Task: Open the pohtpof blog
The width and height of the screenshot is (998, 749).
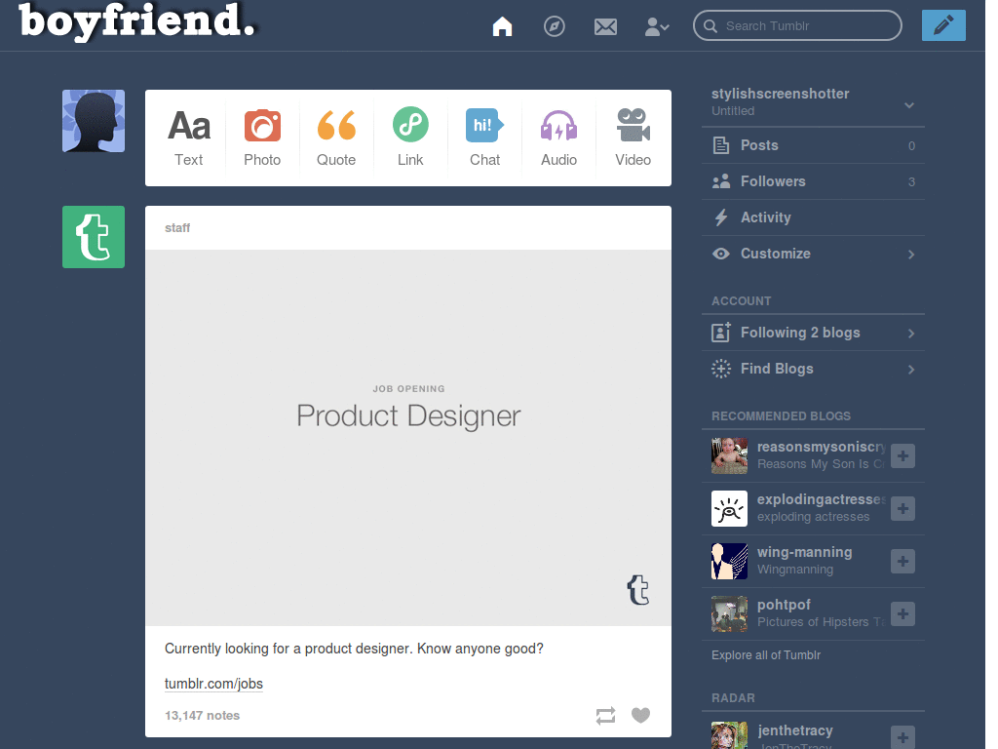Action: pyautogui.click(x=784, y=605)
